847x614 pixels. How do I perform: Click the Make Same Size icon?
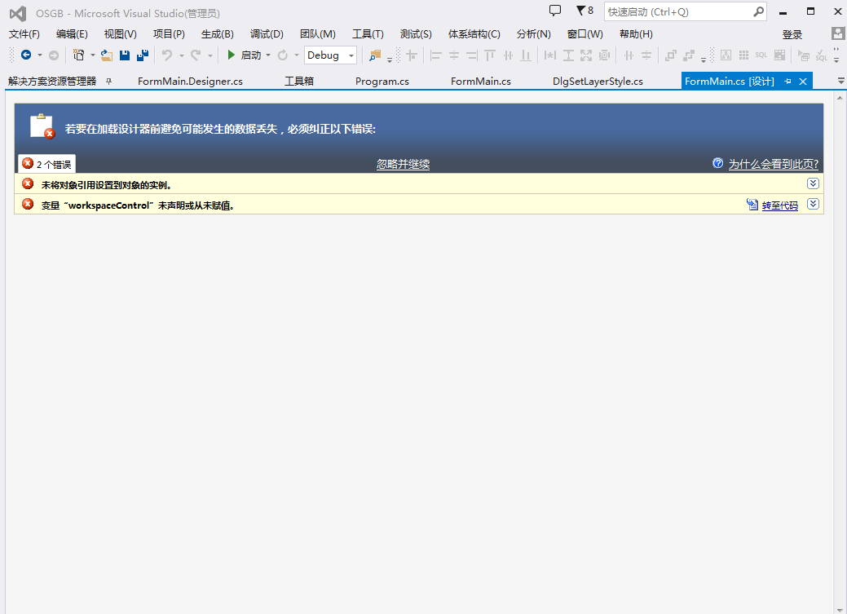586,55
